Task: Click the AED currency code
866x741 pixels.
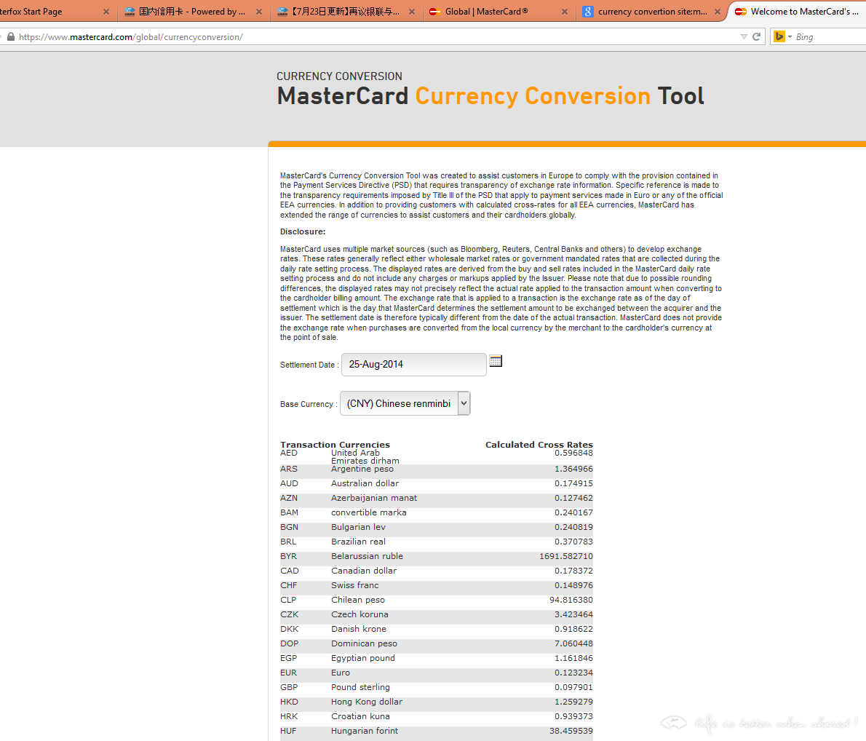Action: point(289,453)
